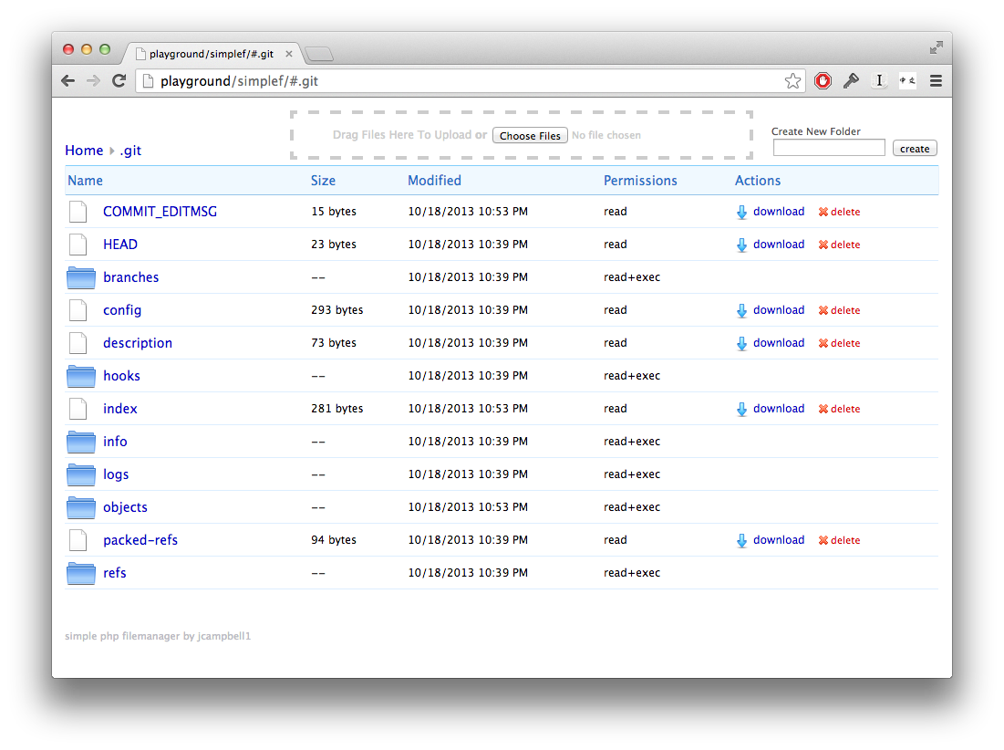
Task: Click the browser forward arrow
Action: click(x=94, y=80)
